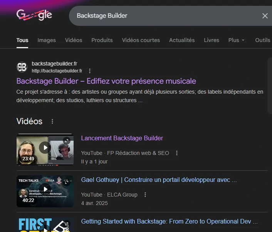Switch to the Vidéos tab
This screenshot has height=232, width=272.
click(x=74, y=40)
